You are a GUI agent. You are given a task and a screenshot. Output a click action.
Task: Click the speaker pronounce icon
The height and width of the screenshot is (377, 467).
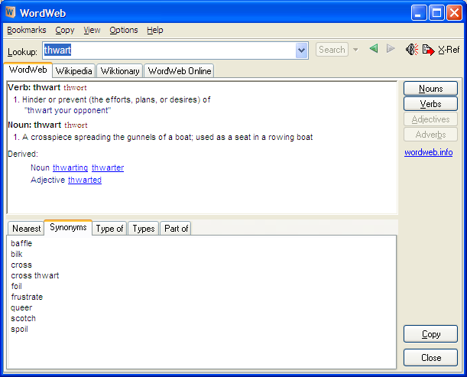pyautogui.click(x=412, y=50)
